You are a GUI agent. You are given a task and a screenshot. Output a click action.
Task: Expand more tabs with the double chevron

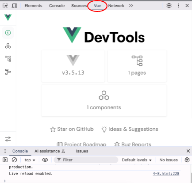pos(131,6)
